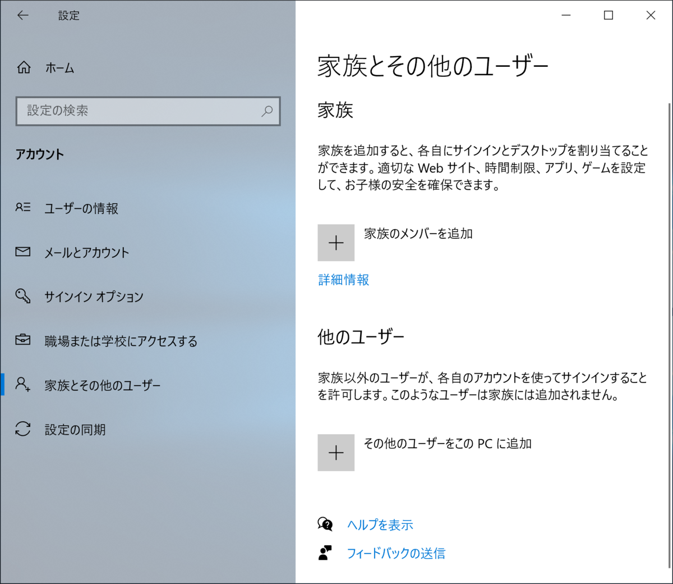Image resolution: width=673 pixels, height=584 pixels.
Task: Switch to 家族とその他のユーザー section
Action: point(103,385)
